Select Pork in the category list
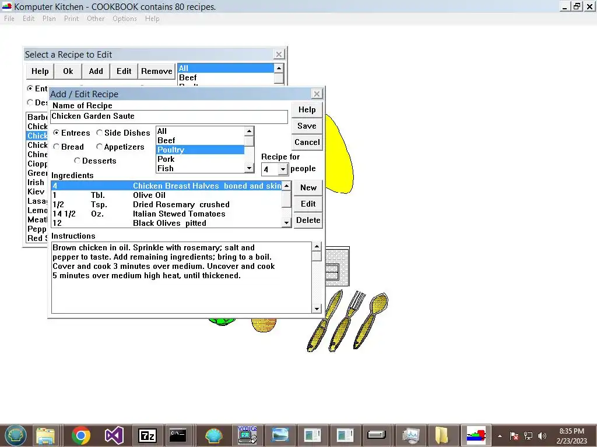 click(201, 159)
